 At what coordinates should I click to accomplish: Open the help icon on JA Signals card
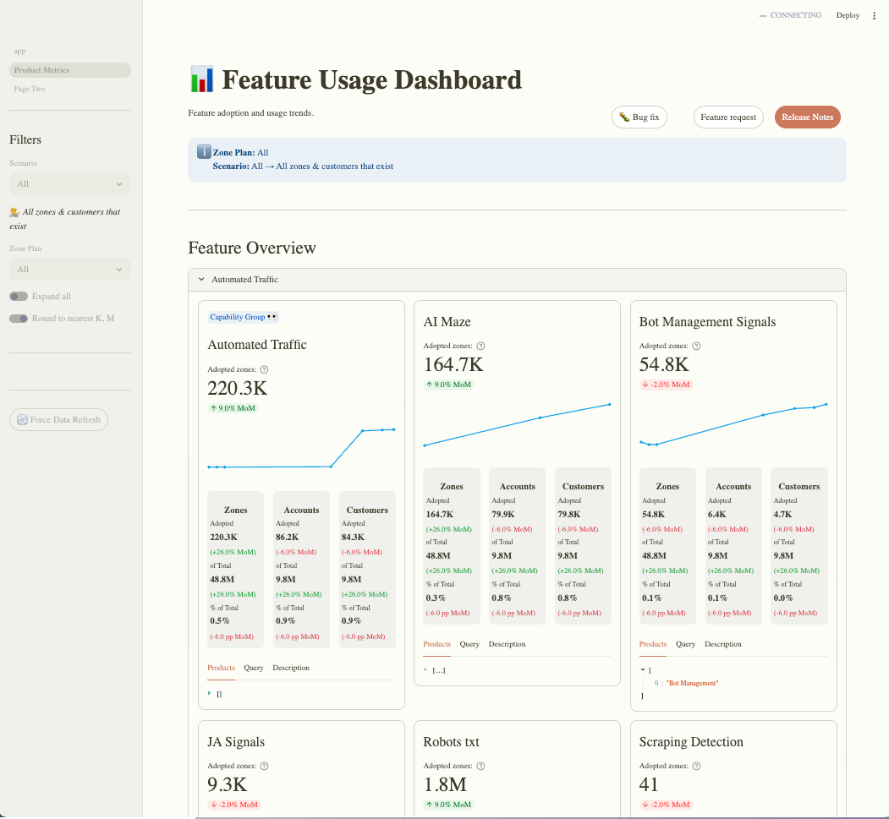click(x=263, y=766)
